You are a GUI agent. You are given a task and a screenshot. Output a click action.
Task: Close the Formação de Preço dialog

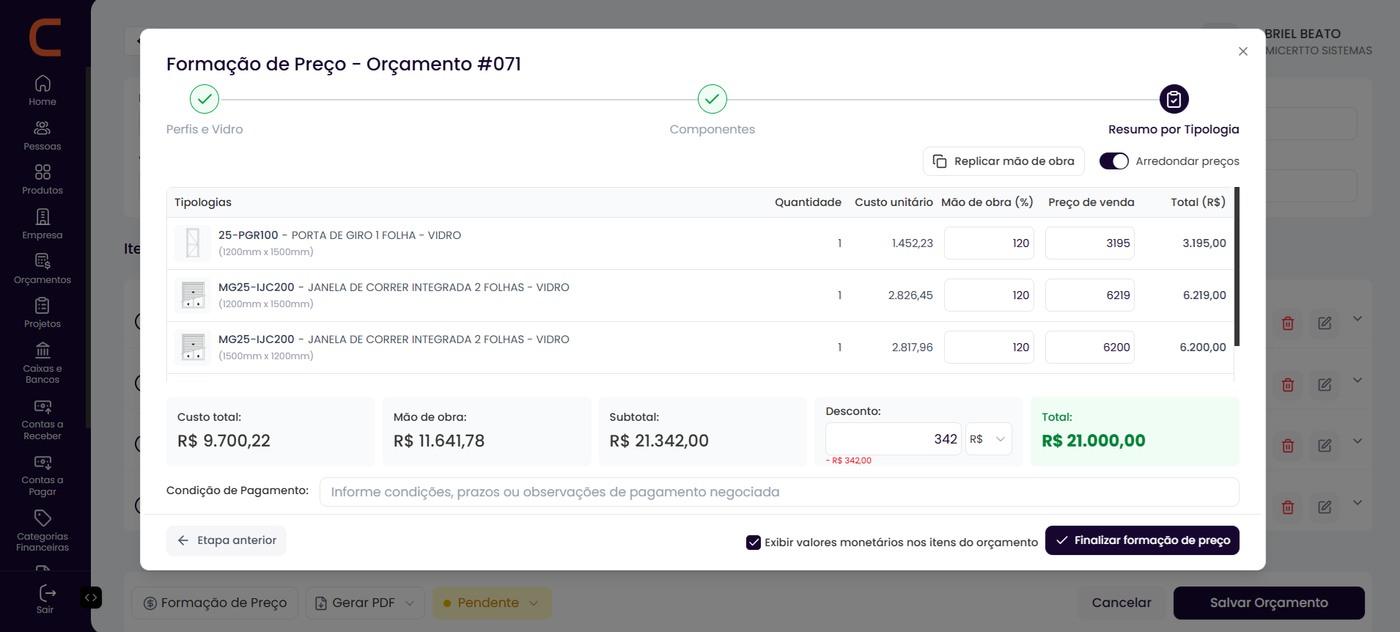pos(1243,51)
